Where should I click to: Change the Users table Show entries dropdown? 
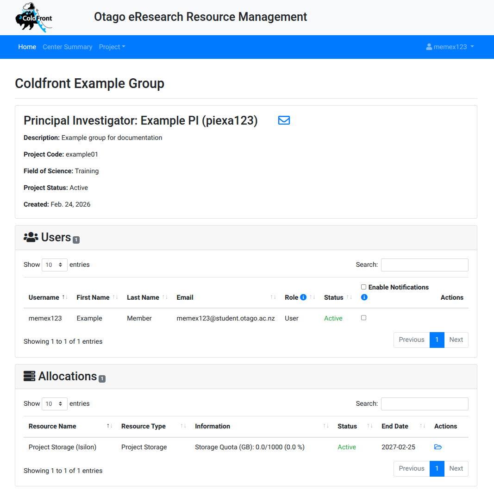(x=54, y=264)
